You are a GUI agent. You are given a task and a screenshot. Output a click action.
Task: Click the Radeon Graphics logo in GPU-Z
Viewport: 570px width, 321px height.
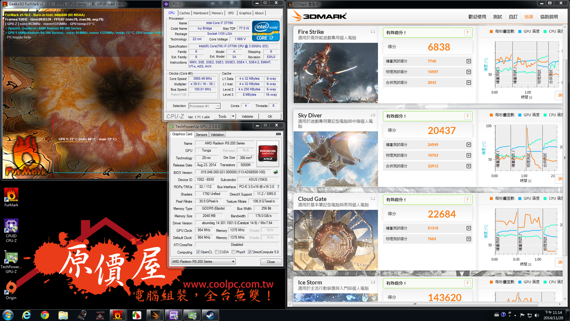coord(268,153)
